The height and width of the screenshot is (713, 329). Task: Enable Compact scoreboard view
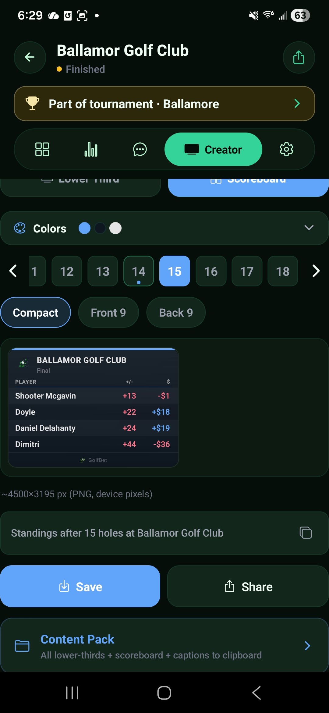click(35, 312)
